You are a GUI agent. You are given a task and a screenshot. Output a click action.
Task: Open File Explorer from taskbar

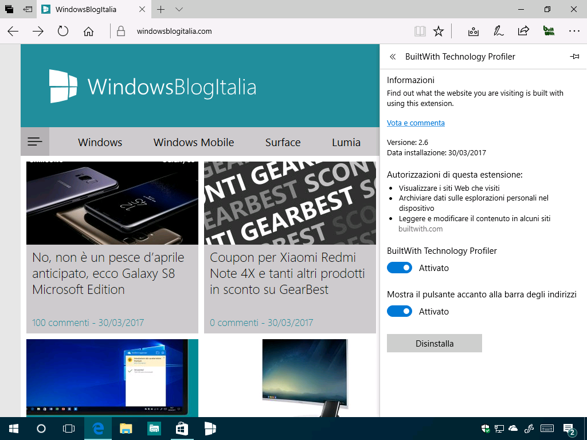click(126, 429)
